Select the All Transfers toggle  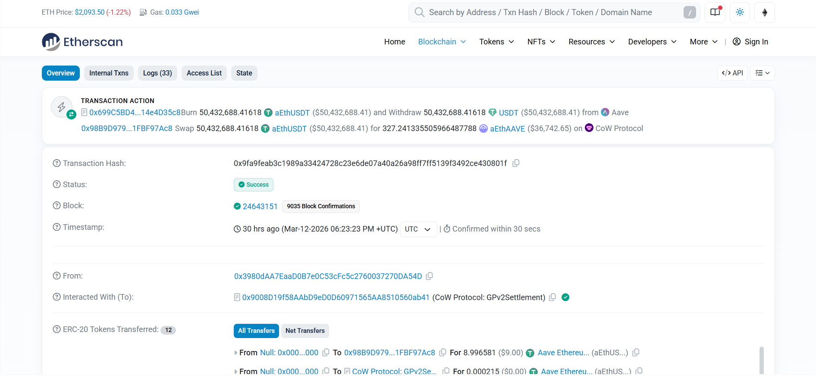click(x=256, y=331)
